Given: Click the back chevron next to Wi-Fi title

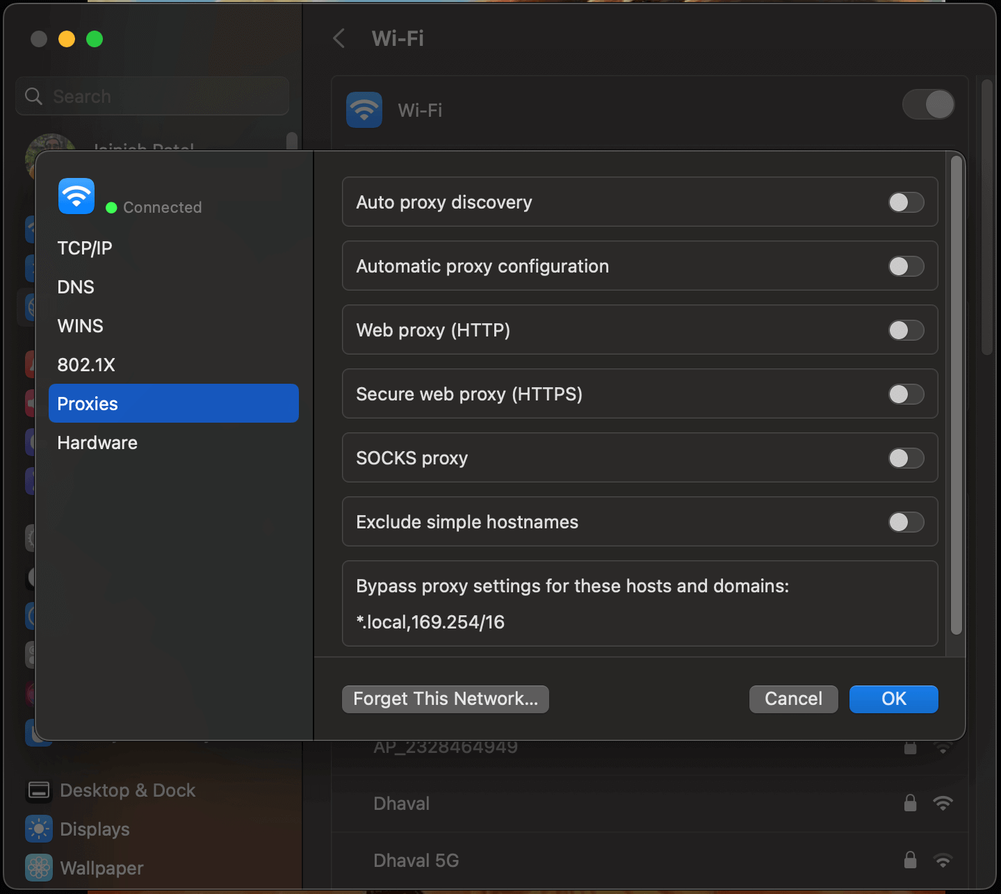Looking at the screenshot, I should (339, 39).
